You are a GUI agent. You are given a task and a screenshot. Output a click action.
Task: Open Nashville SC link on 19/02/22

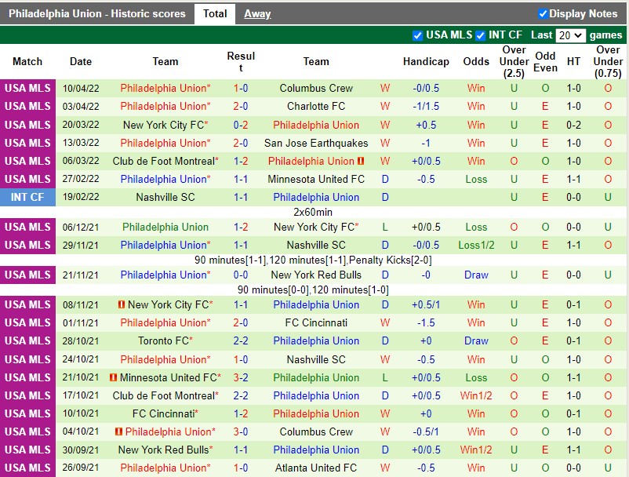[x=165, y=198]
